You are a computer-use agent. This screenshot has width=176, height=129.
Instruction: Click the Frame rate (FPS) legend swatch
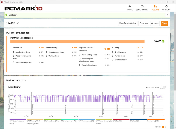pos(156,119)
